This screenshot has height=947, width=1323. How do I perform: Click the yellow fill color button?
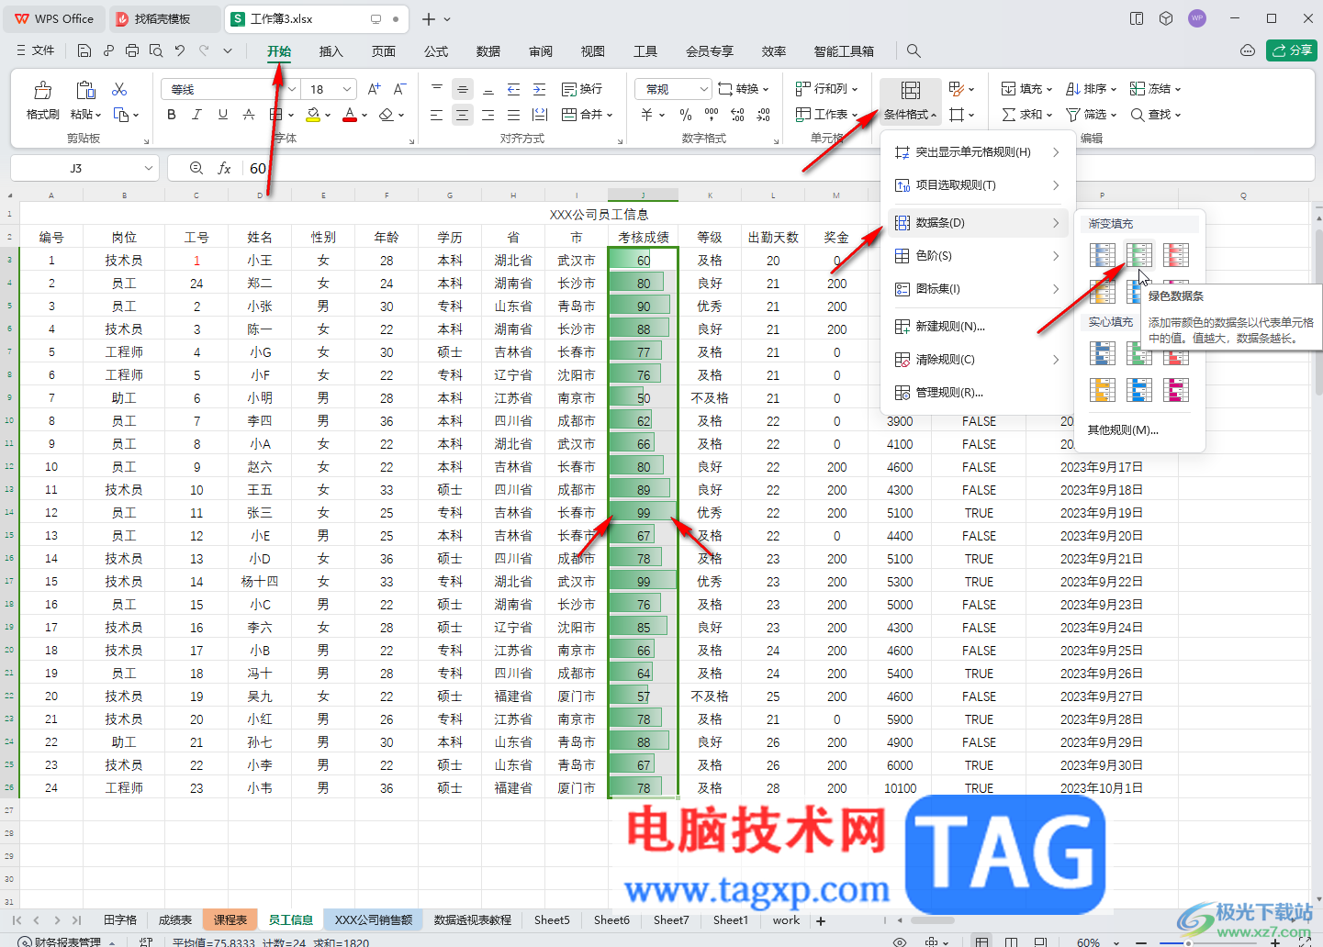(x=313, y=115)
